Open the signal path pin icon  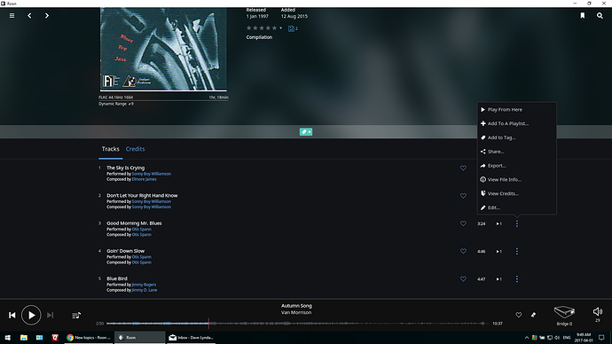tap(534, 315)
